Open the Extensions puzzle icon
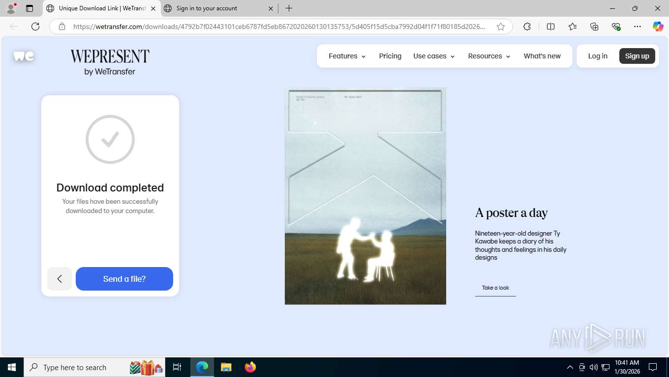The image size is (669, 377). (x=527, y=27)
